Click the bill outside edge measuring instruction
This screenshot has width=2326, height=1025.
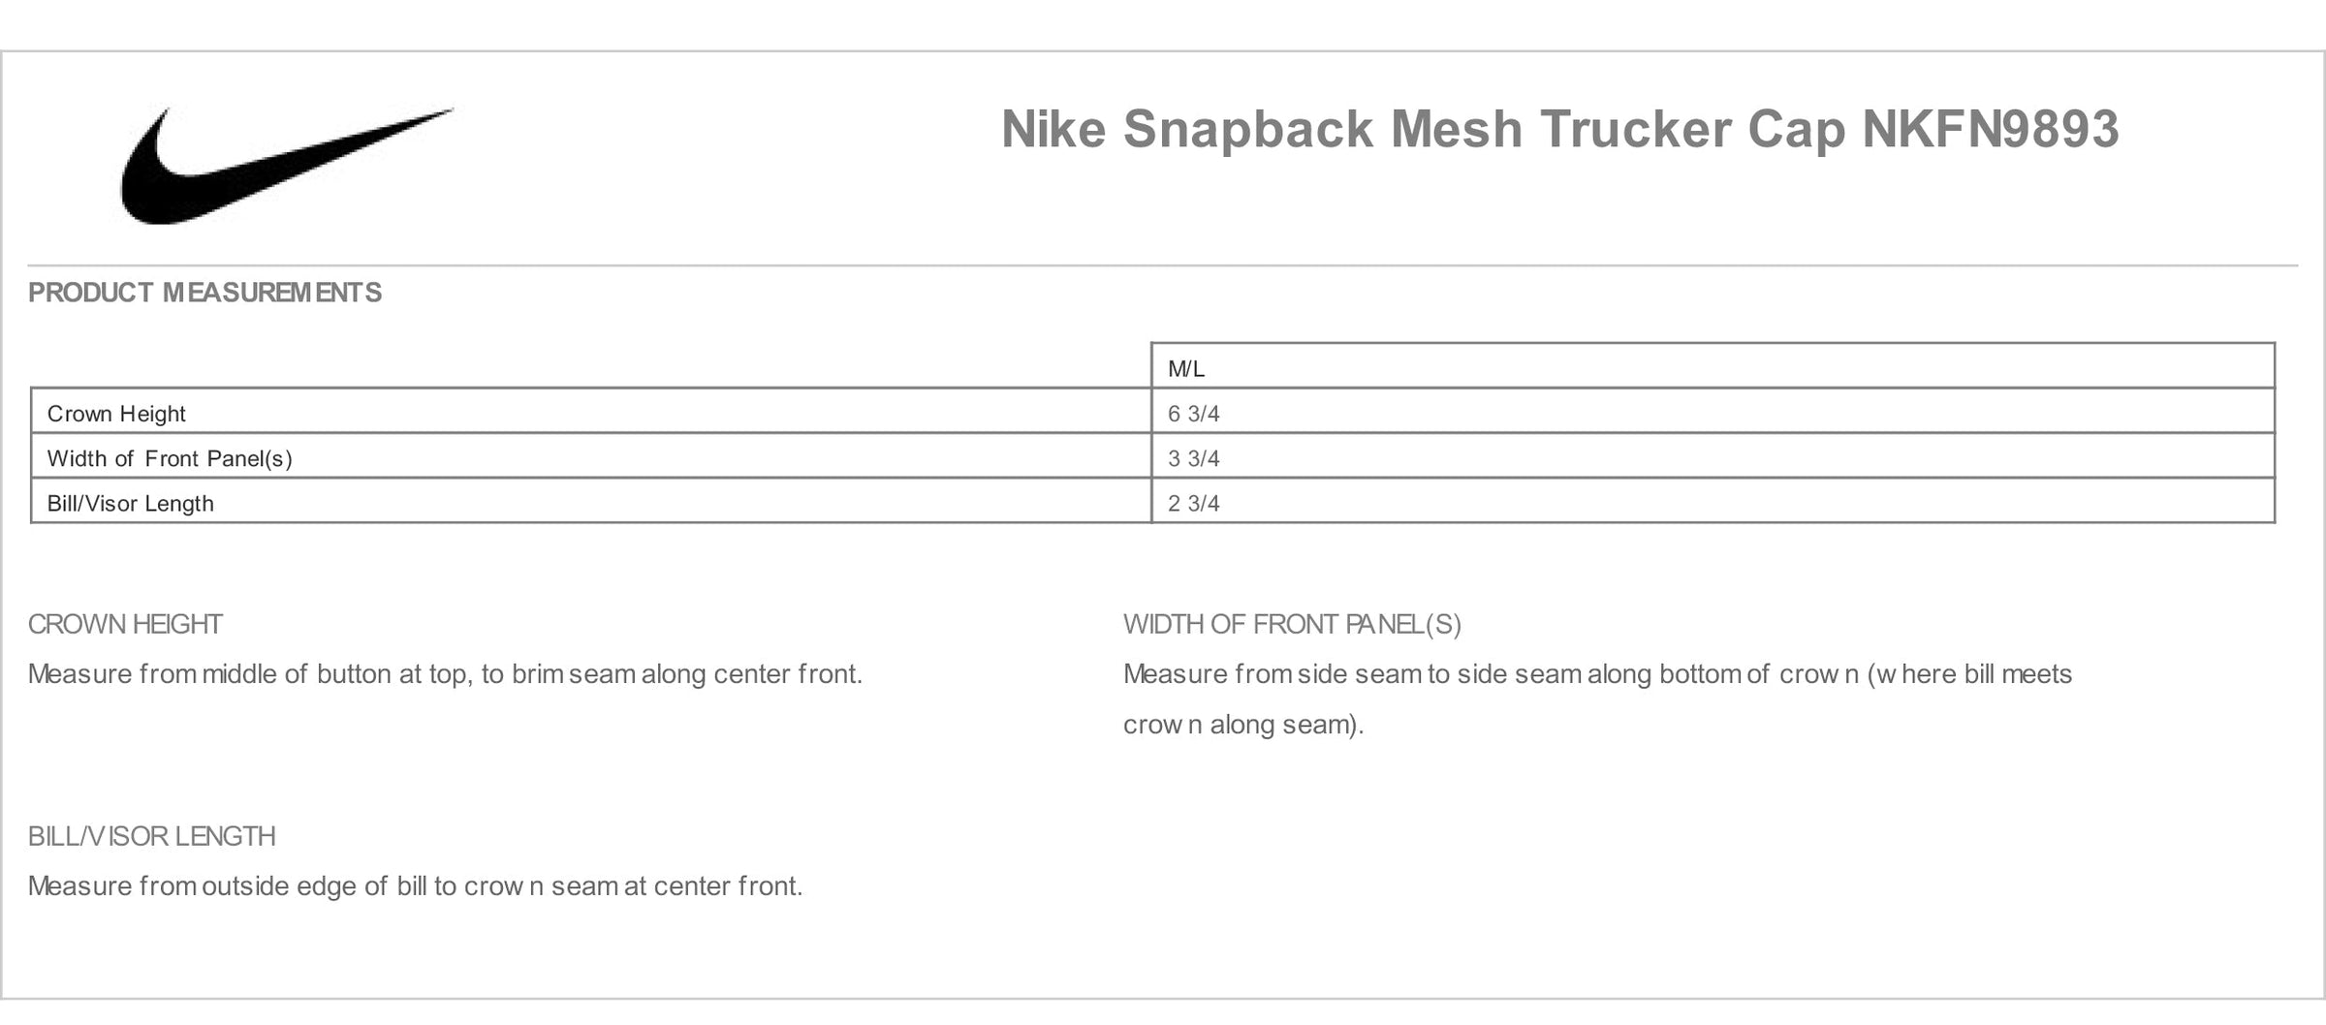click(415, 886)
